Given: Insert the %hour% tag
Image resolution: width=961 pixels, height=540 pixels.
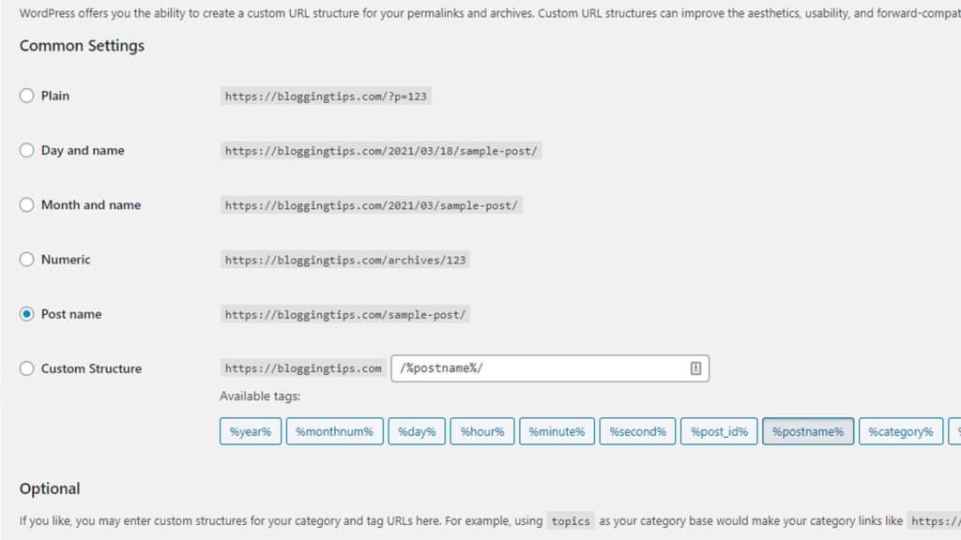Looking at the screenshot, I should click(x=482, y=431).
